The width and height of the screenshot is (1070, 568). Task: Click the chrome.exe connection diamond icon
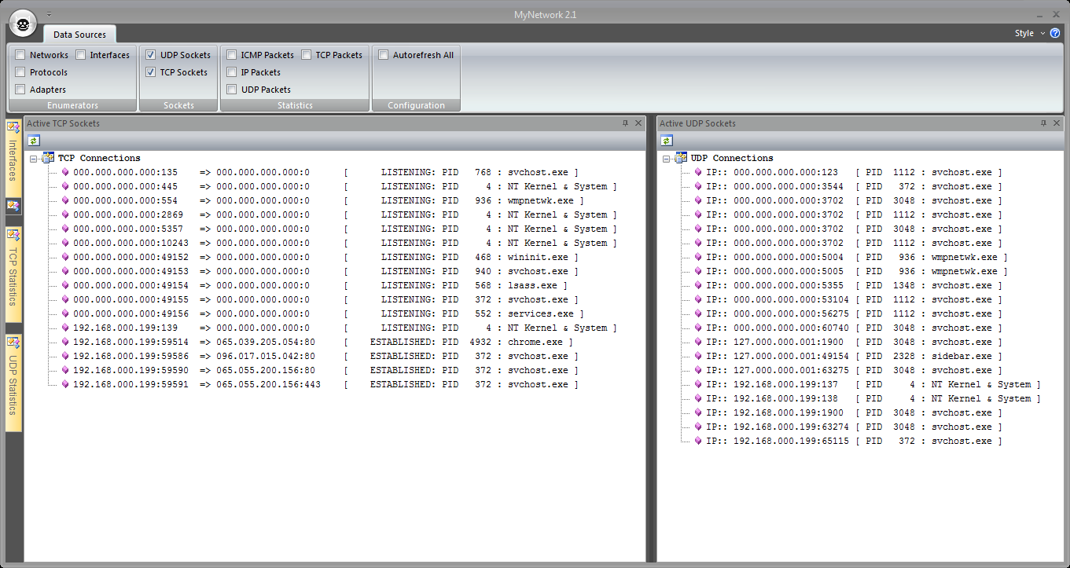pyautogui.click(x=65, y=343)
